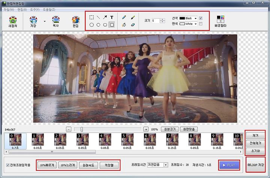The image size is (270, 178).
Task: Click the 애니GIF 저장 button
Action: pos(255,165)
